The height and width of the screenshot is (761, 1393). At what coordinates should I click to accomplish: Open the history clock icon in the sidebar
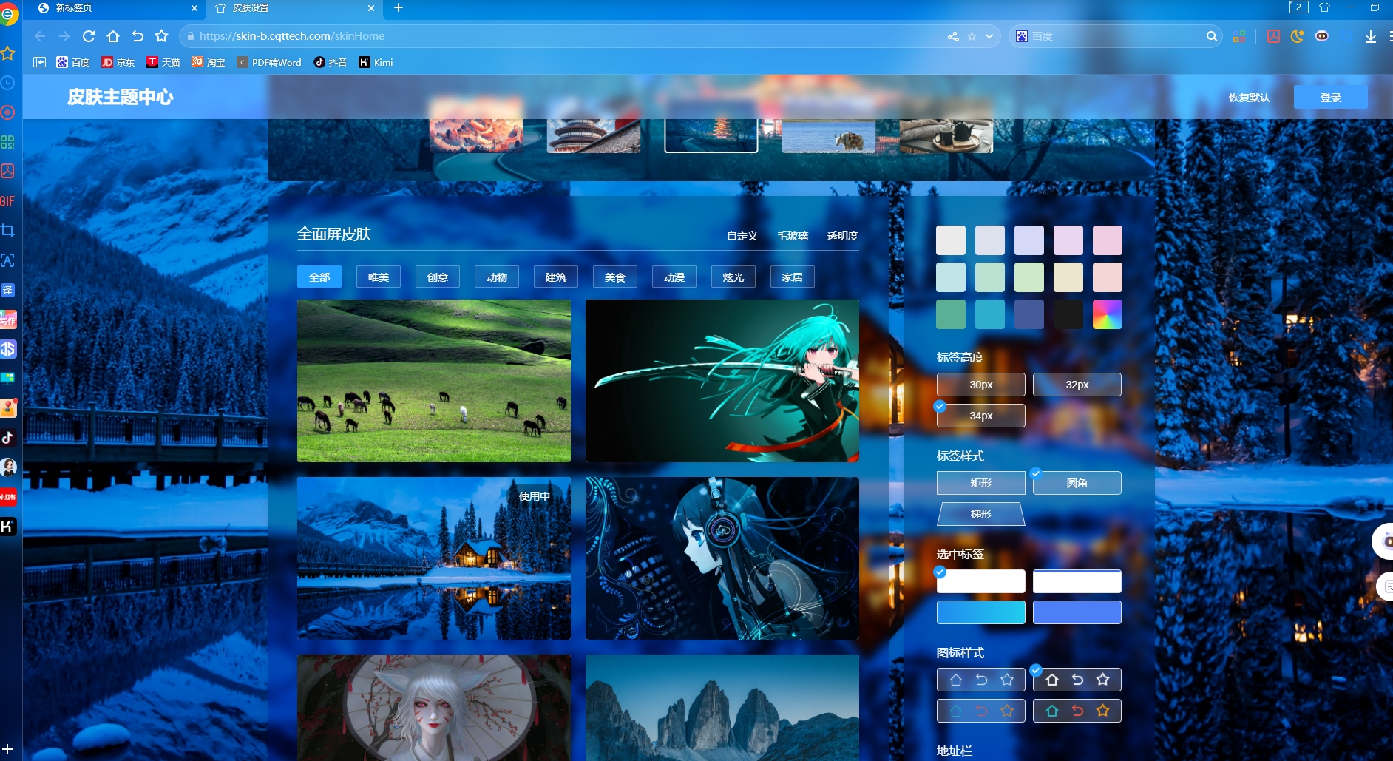tap(7, 83)
